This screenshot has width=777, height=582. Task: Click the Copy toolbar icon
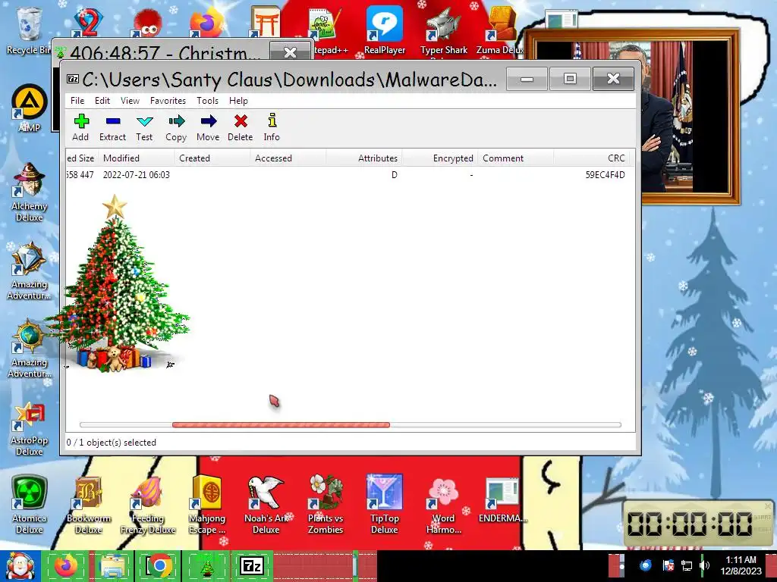click(x=176, y=121)
